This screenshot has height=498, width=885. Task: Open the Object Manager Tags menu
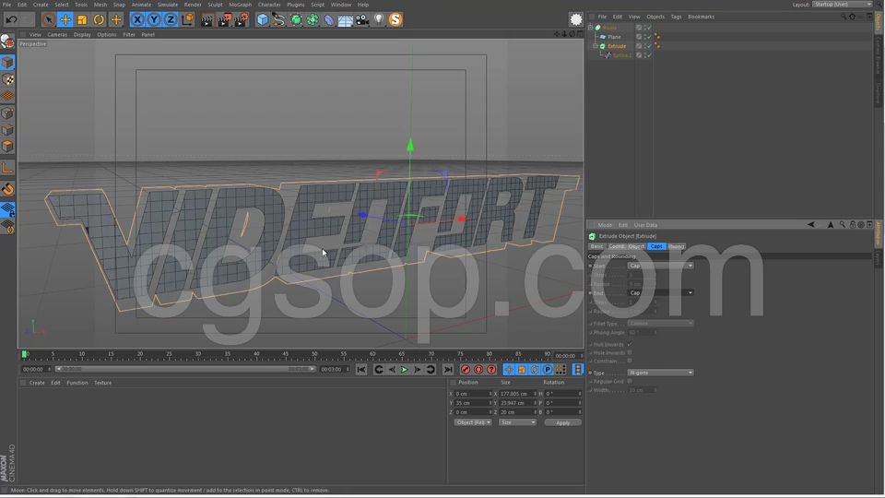[676, 17]
